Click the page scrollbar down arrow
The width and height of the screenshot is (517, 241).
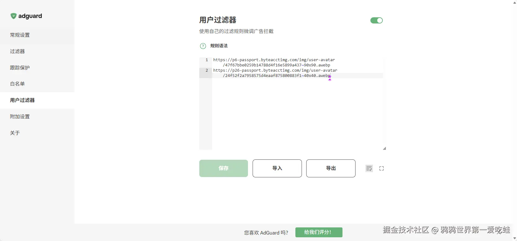pos(515,238)
